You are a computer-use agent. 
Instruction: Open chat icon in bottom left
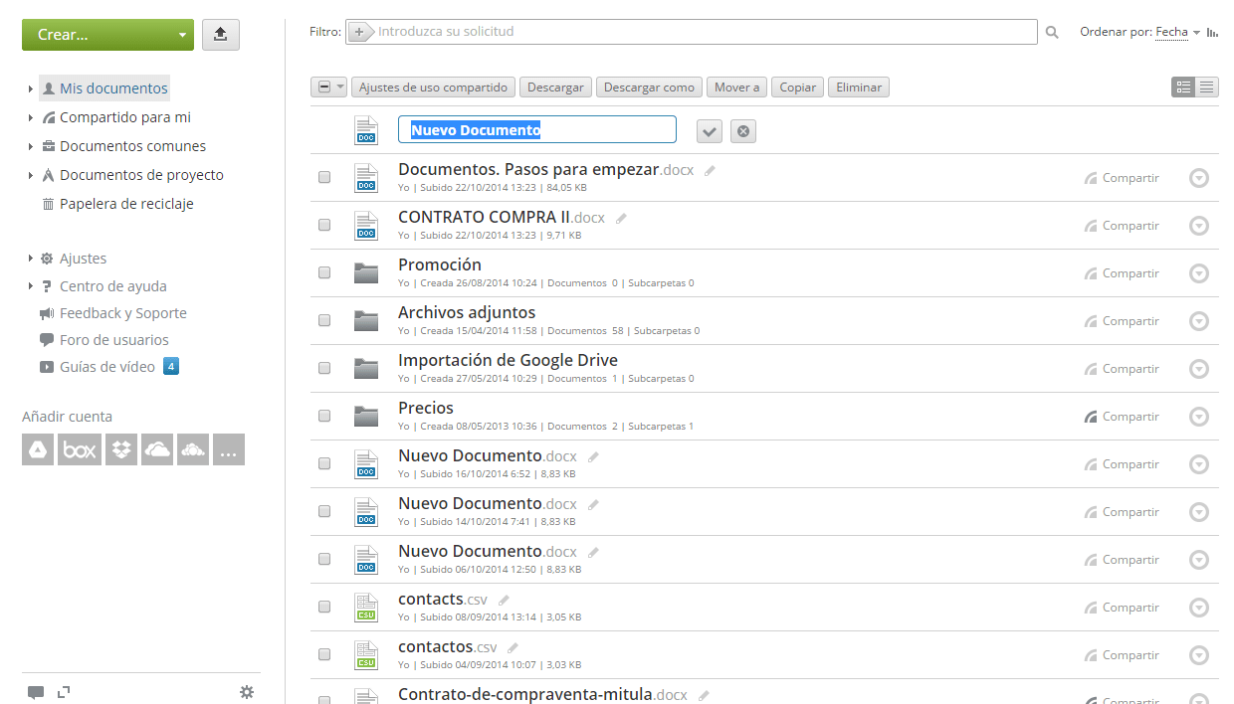tap(36, 692)
